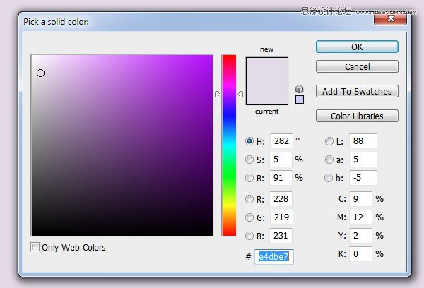The width and height of the screenshot is (424, 288).
Task: Select the H hue radio button
Action: click(249, 141)
